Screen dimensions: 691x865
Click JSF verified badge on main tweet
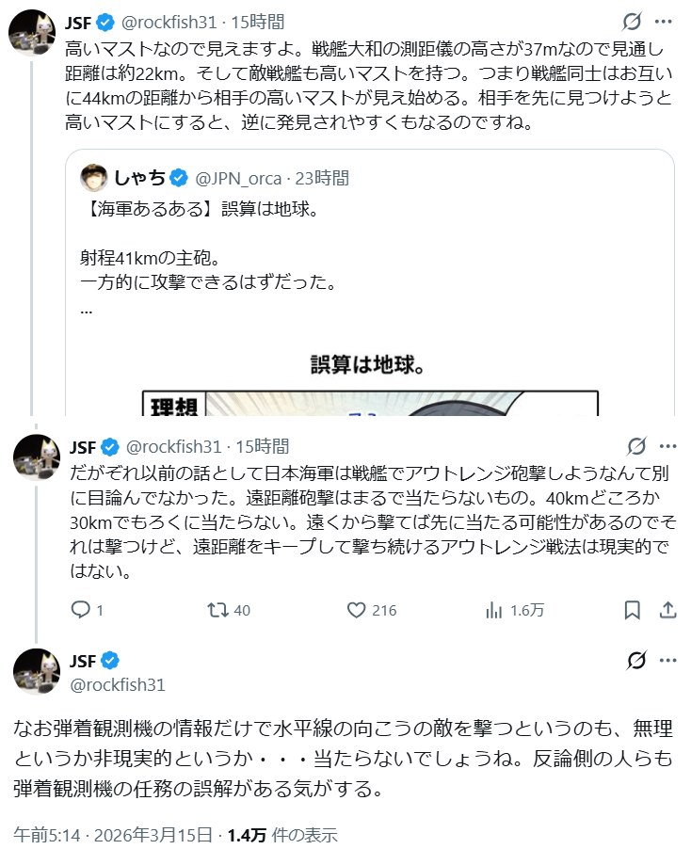pos(108,660)
